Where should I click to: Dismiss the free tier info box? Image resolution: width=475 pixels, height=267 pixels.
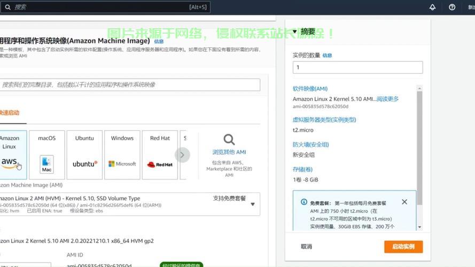(x=404, y=202)
